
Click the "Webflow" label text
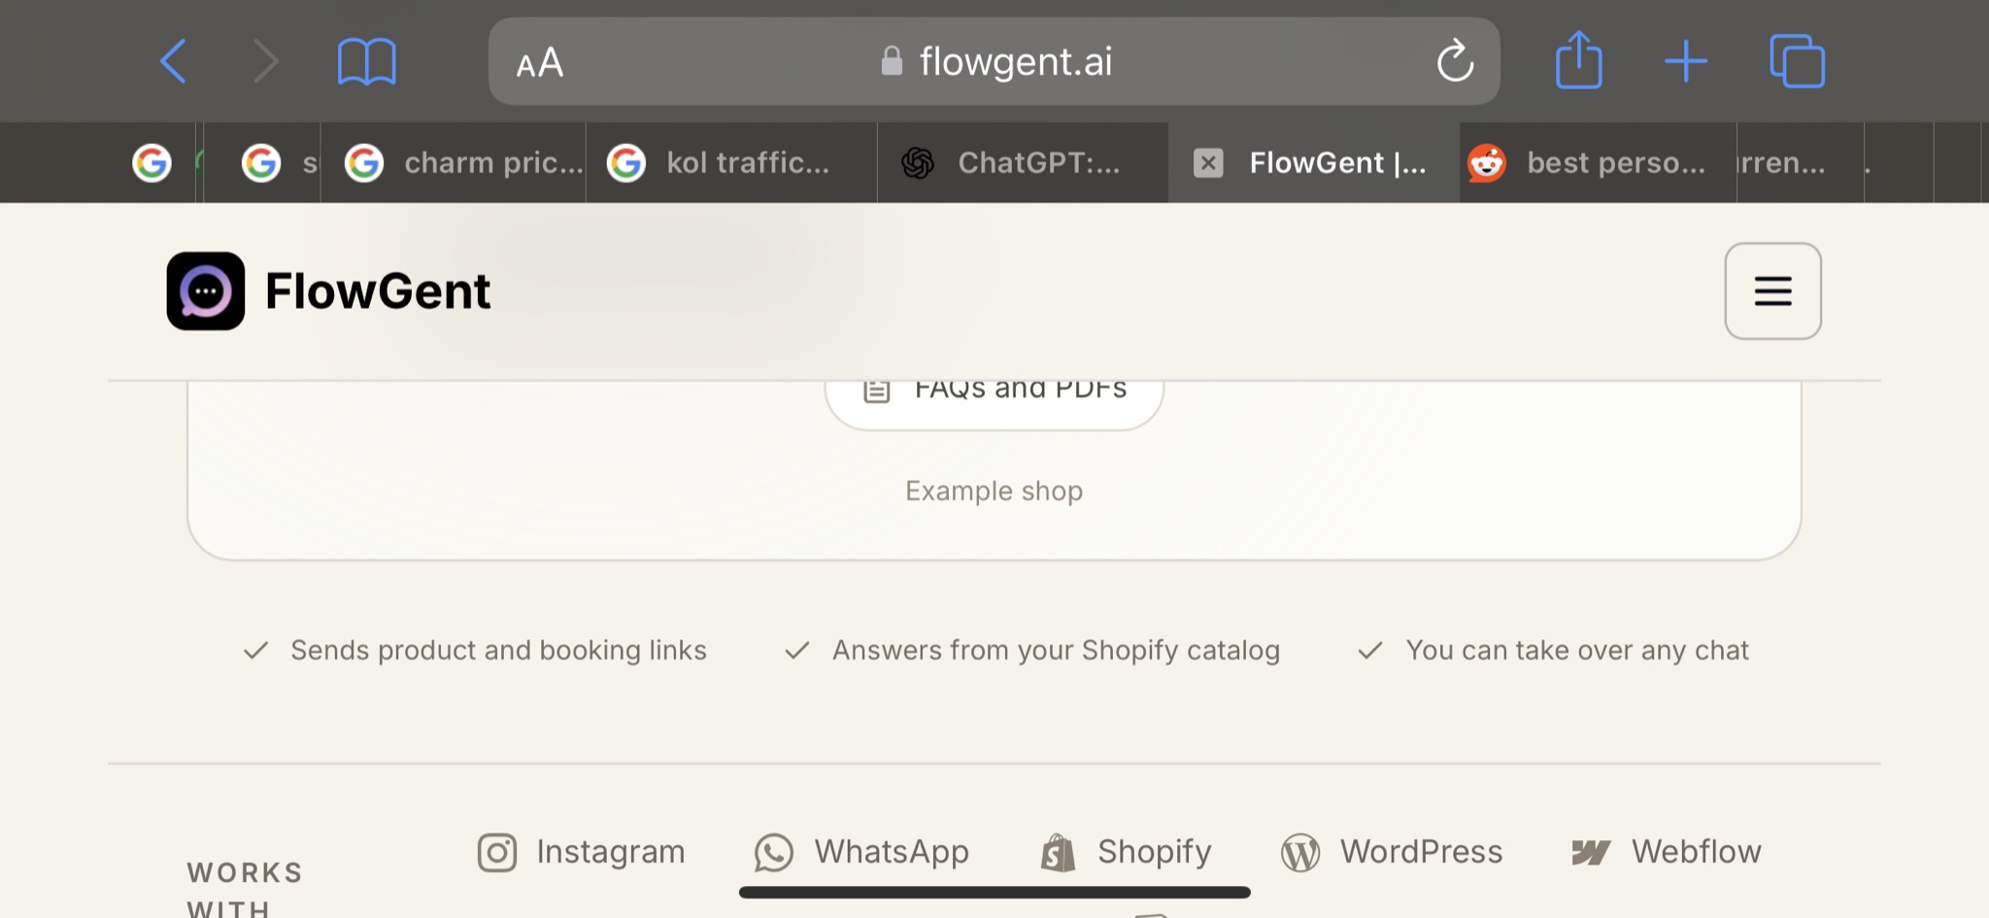pos(1696,852)
